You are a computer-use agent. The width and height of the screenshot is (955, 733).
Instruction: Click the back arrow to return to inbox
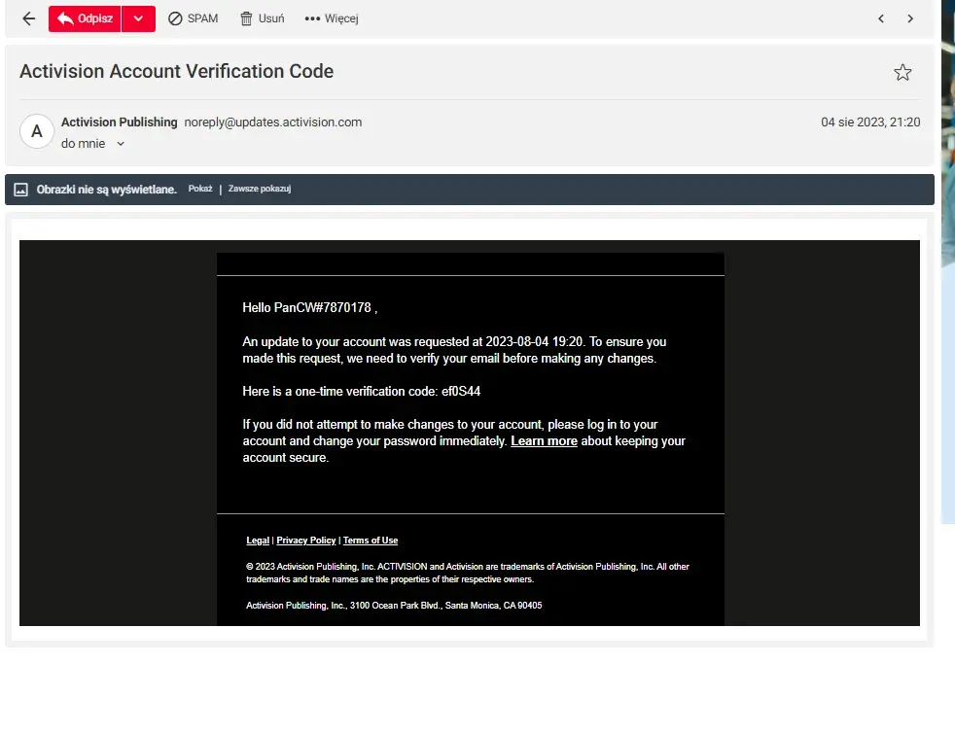28,18
